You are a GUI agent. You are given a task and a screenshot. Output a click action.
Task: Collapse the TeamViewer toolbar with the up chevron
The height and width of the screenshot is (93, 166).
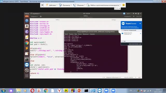(120, 9)
